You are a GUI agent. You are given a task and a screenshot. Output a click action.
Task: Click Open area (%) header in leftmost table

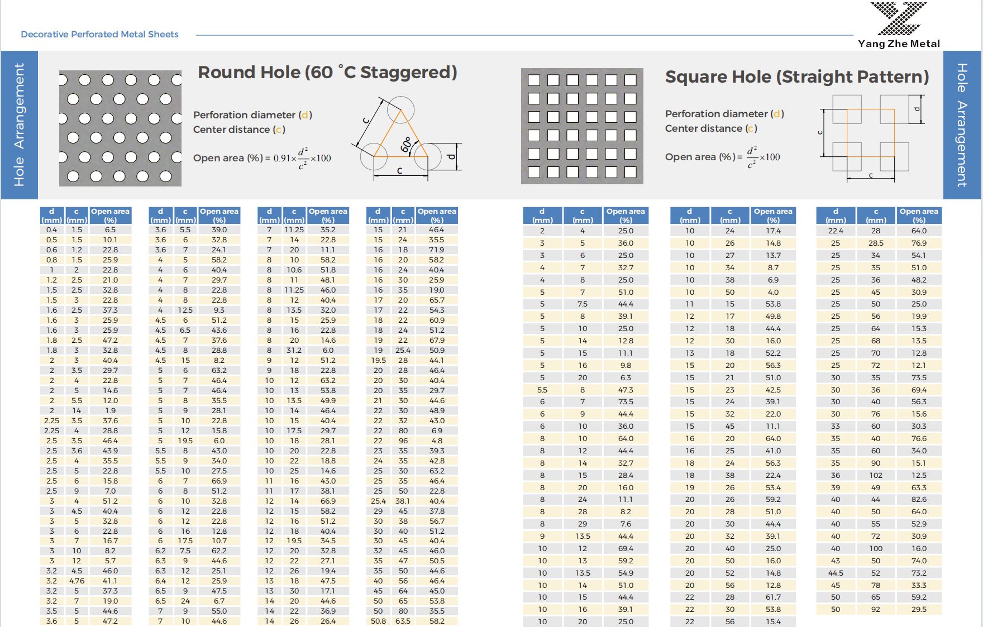click(x=110, y=216)
